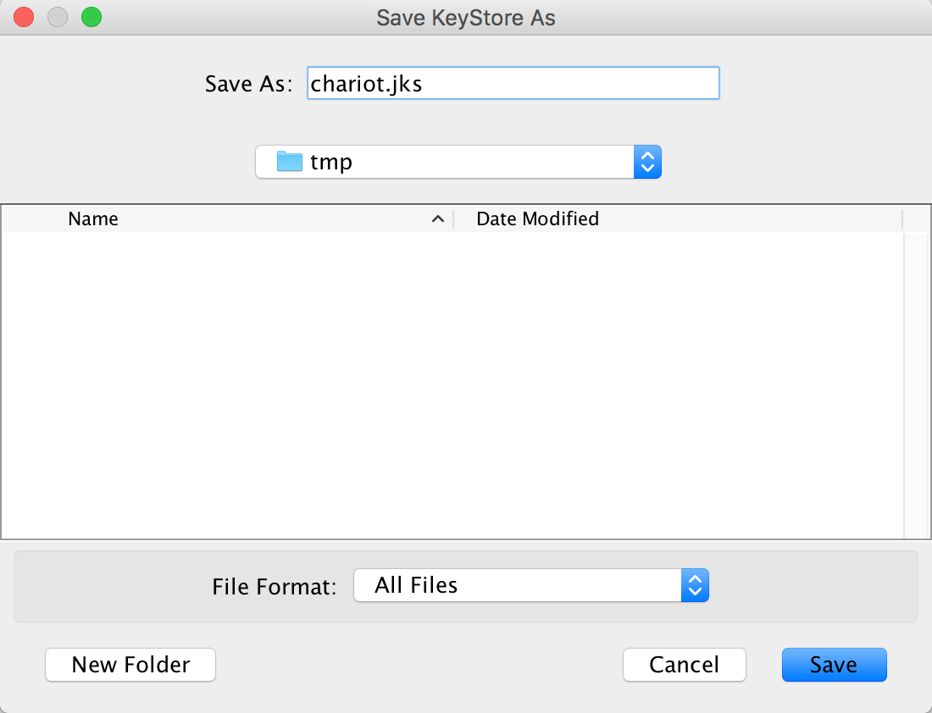
Task: Click the ascending sort arrow on Name column
Action: point(438,218)
